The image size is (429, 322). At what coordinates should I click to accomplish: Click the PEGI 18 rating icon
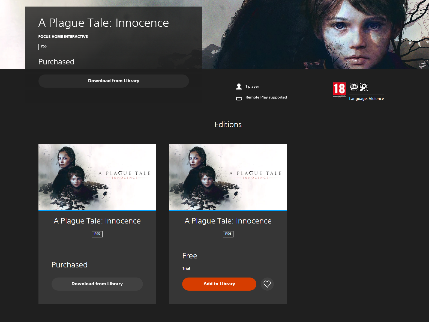339,90
